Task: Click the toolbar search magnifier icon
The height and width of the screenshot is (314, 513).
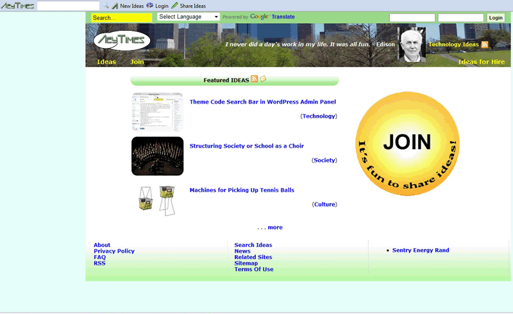Action: point(106,6)
